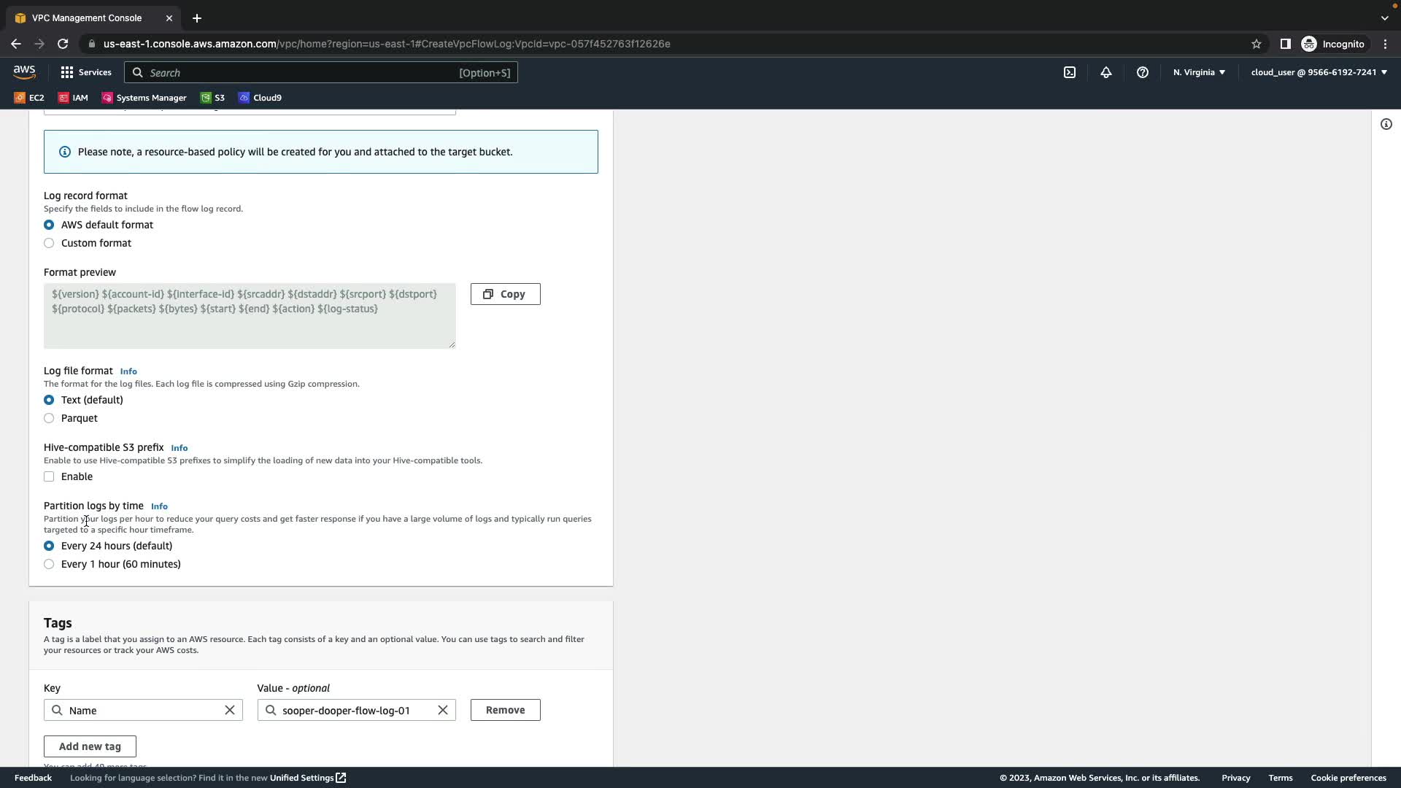Open the info panel icon at right edge
Image resolution: width=1401 pixels, height=788 pixels.
pyautogui.click(x=1386, y=124)
